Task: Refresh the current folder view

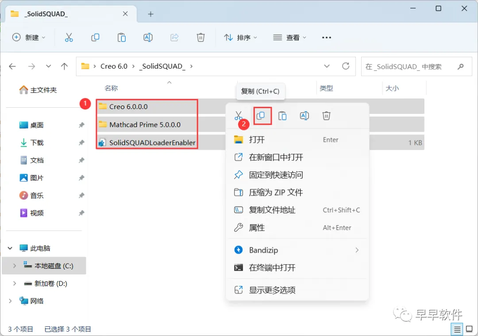Action: 346,66
